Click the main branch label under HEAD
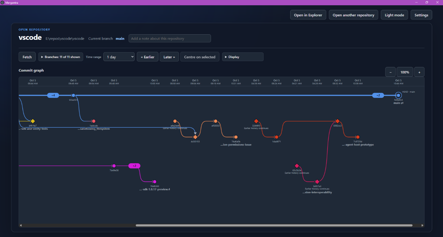 (x=398, y=103)
